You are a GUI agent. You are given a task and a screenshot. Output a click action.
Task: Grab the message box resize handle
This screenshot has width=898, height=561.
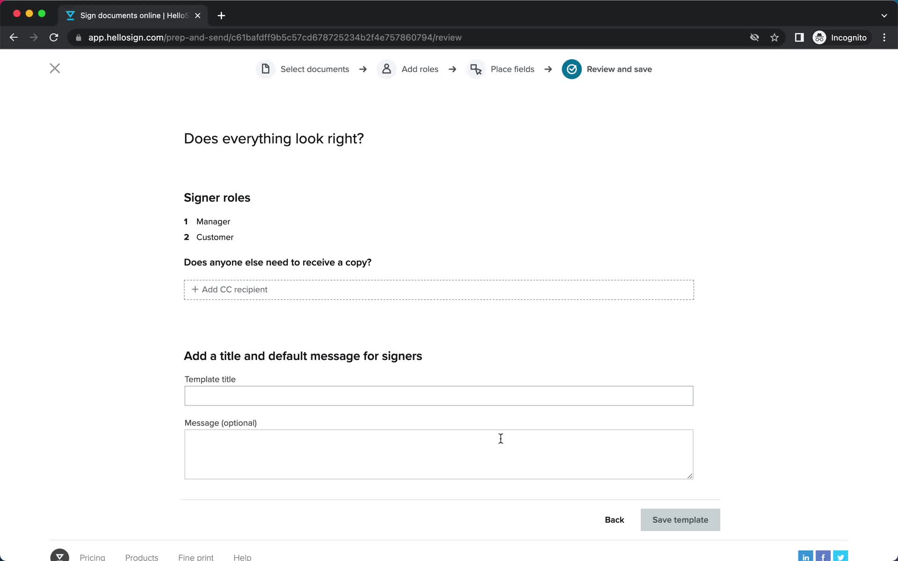pyautogui.click(x=690, y=476)
